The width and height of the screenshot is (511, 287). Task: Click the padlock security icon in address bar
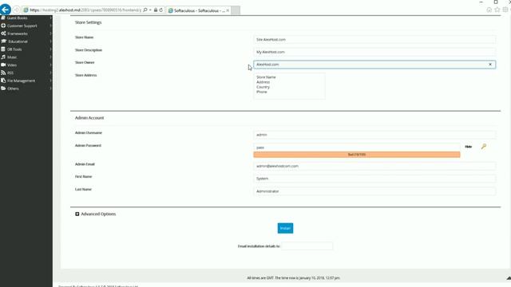tap(156, 10)
